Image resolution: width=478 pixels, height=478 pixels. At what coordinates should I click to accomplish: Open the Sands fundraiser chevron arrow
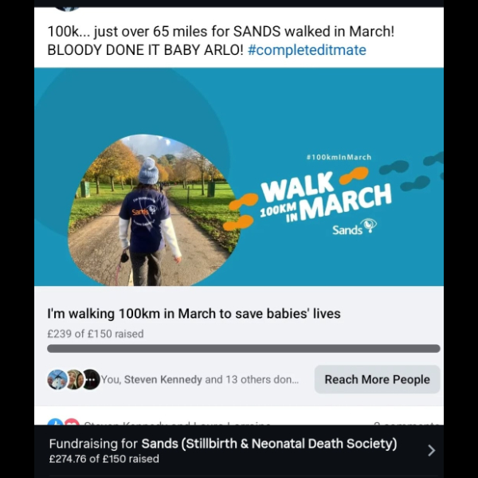(431, 450)
